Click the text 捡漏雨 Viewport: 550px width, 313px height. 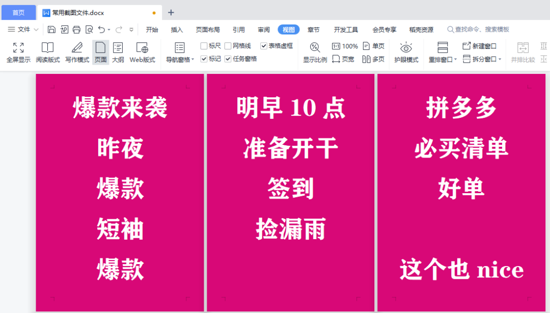click(x=291, y=229)
